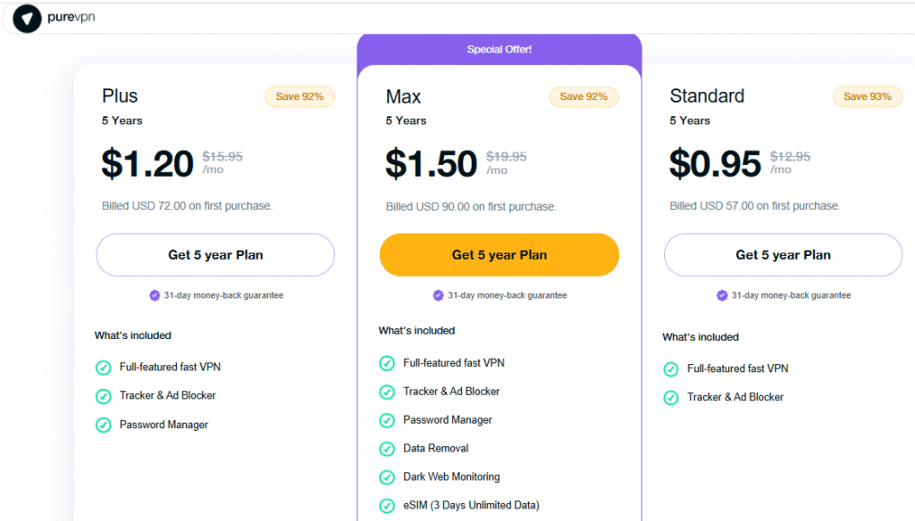
Task: Click the checkmark next to Data Removal
Action: [x=387, y=449]
